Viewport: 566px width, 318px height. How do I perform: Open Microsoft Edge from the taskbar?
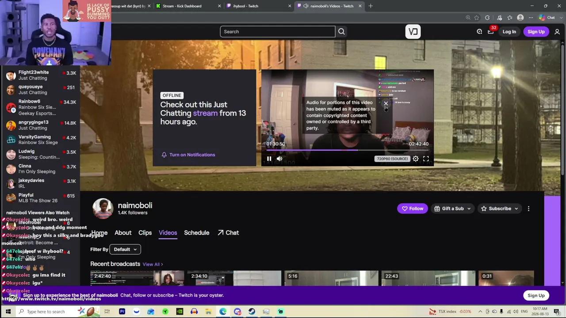click(x=223, y=312)
